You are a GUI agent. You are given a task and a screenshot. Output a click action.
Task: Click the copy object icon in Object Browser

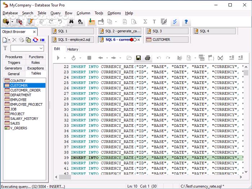pos(28,40)
